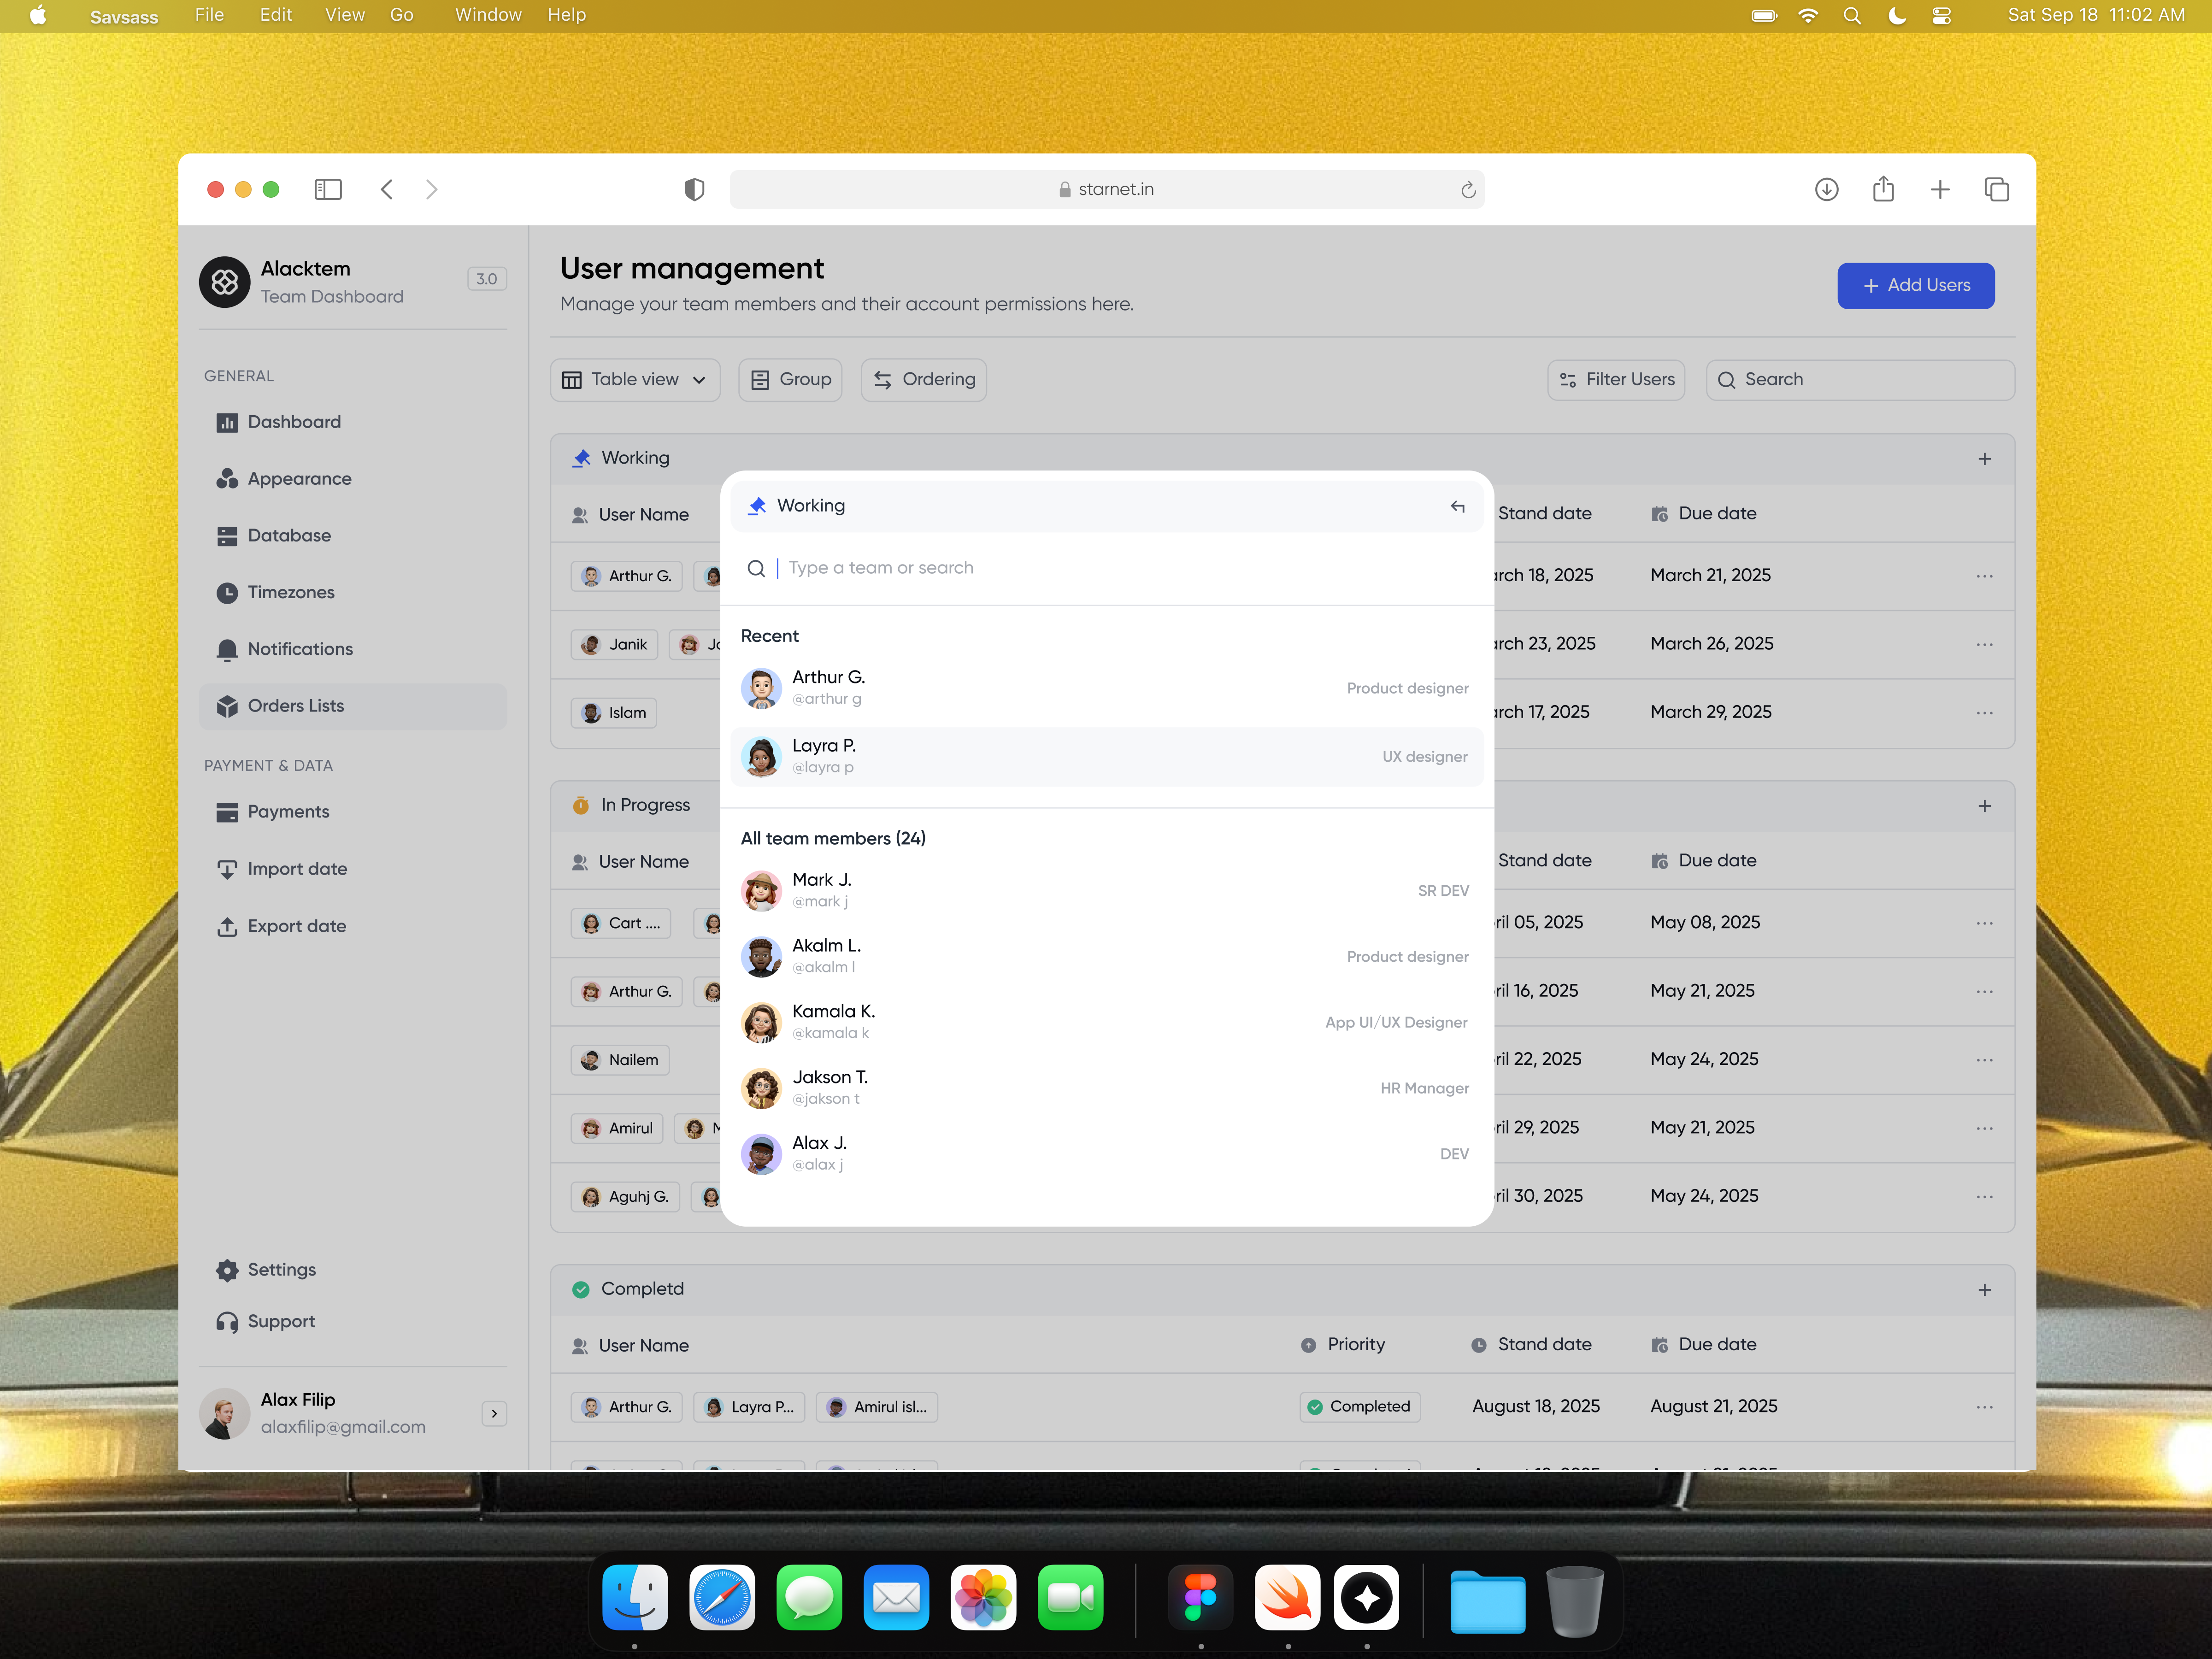Click the back arrow in Working popup
Viewport: 2212px width, 1659px height.
1457,506
